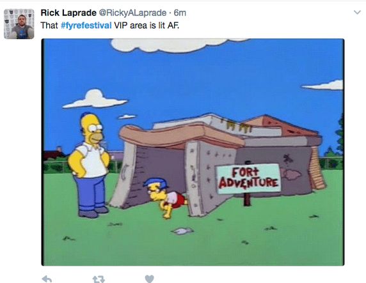Open Rick Laprade's profile avatar

tap(19, 24)
